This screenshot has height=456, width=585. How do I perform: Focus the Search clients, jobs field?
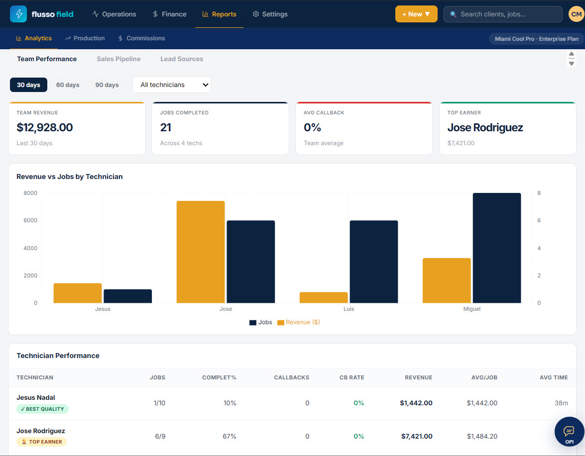tap(502, 14)
